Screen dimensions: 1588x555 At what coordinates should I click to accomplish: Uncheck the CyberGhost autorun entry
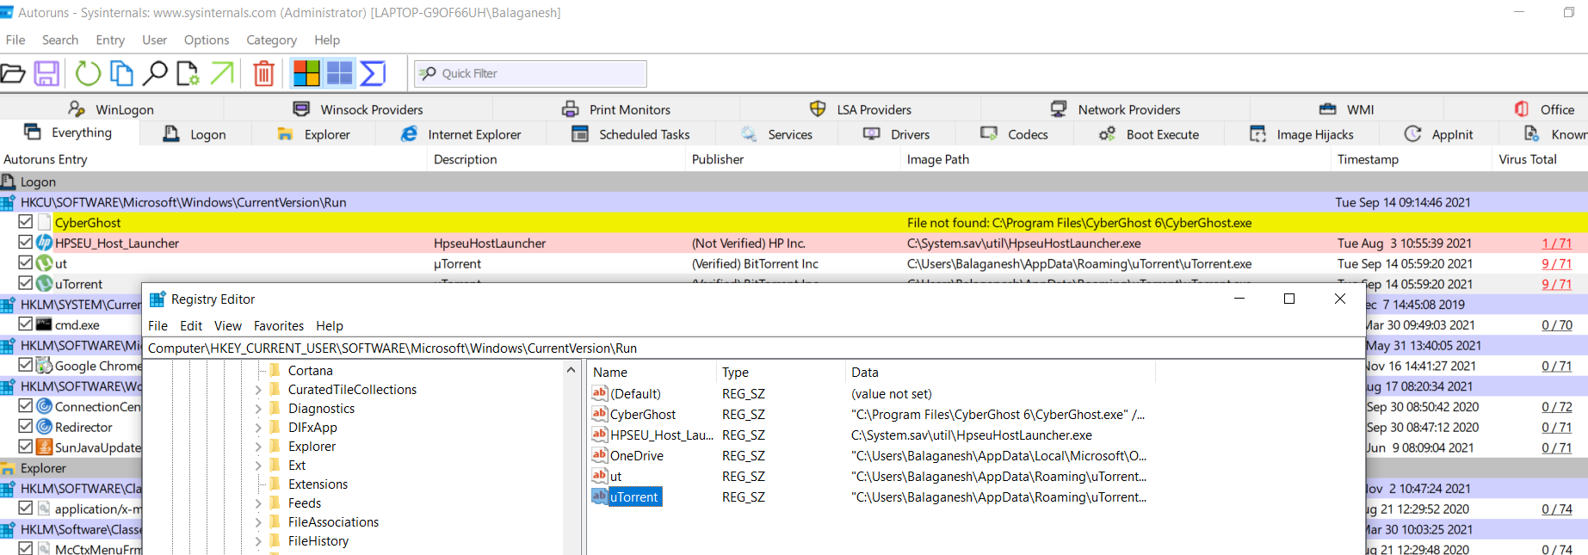click(26, 222)
